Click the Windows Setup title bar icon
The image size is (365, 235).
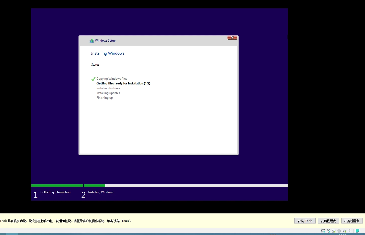point(92,41)
